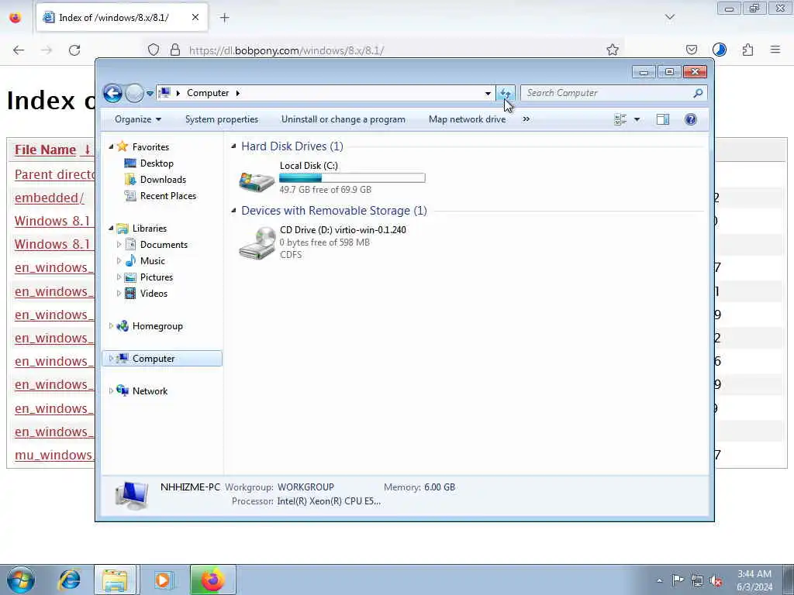This screenshot has height=595, width=794.
Task: Select CD Drive (D:) virtio-win icon
Action: click(257, 243)
